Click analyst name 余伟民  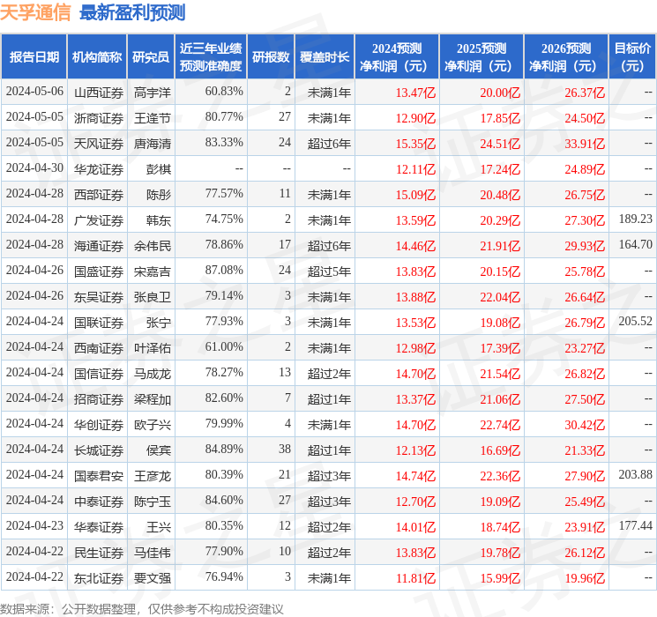tap(152, 246)
